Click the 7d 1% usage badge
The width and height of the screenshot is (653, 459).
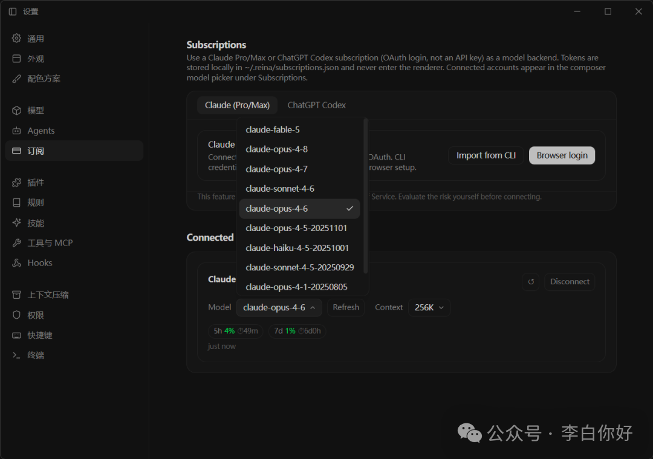point(297,331)
